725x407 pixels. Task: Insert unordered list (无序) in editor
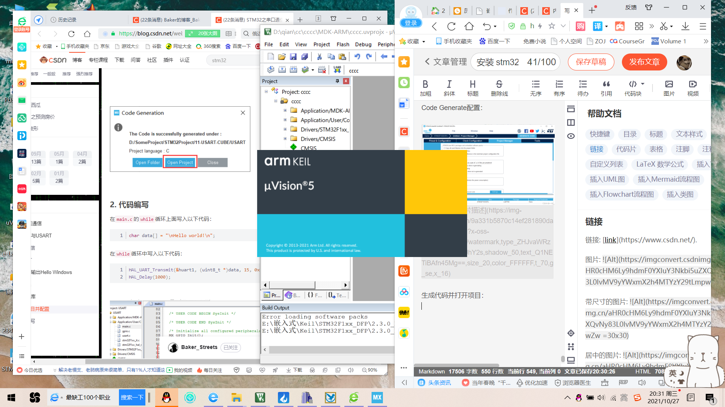[x=536, y=88]
